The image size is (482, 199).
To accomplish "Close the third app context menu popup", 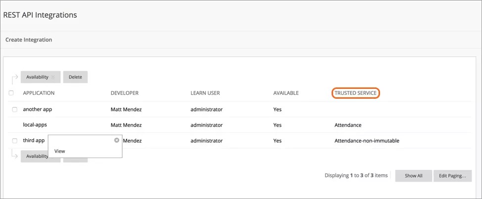I will pos(117,140).
